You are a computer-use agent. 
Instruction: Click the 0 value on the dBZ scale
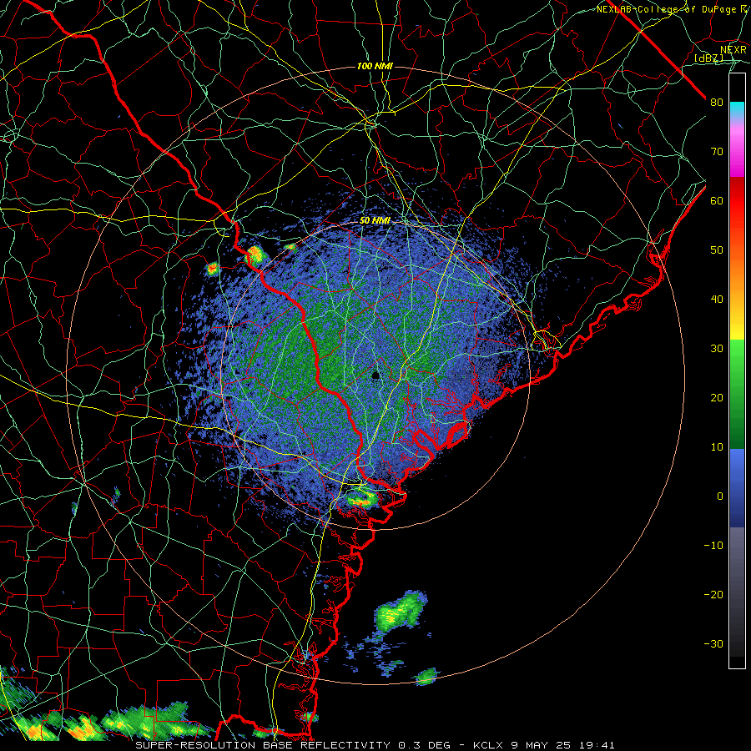coord(720,496)
